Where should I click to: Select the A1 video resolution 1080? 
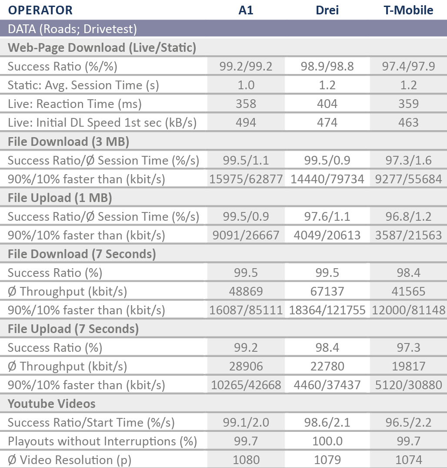tap(246, 460)
